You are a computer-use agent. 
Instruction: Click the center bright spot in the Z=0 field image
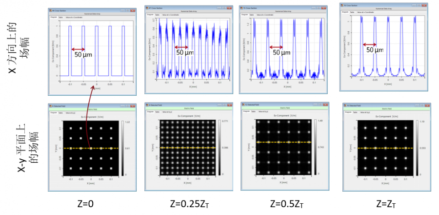[x=91, y=147]
